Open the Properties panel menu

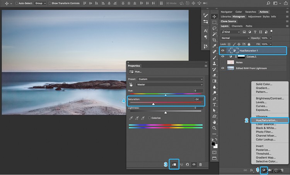(206, 66)
